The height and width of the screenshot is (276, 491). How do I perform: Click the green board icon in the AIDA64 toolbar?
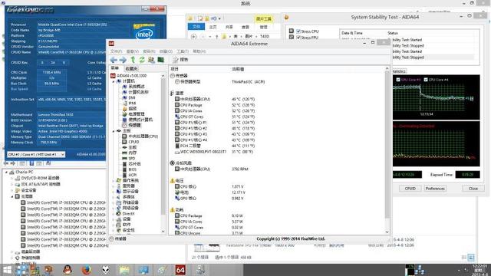pyautogui.click(x=160, y=60)
